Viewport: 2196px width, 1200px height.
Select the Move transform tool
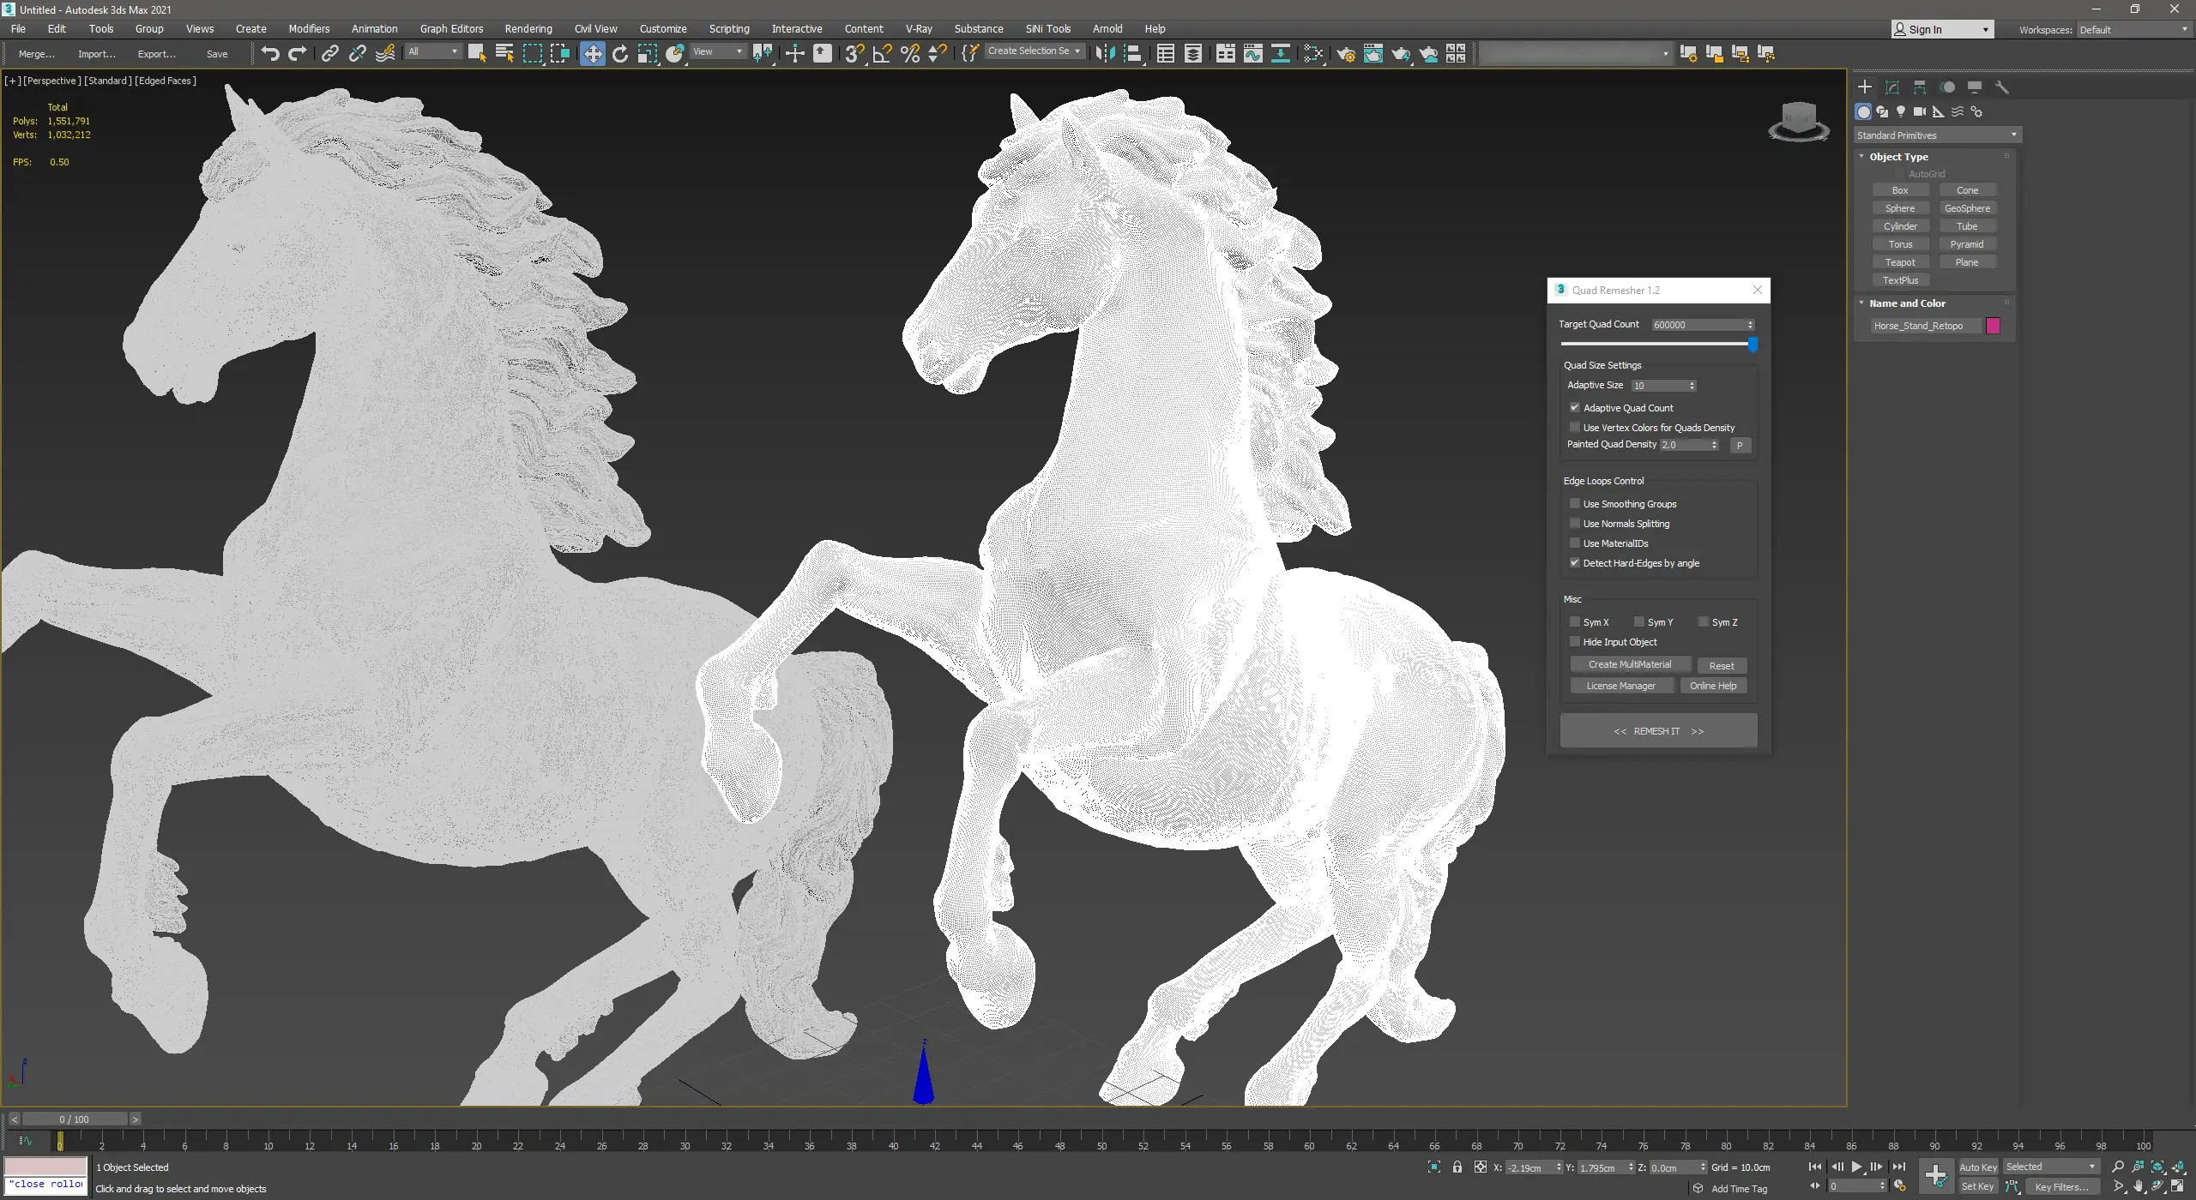tap(592, 53)
